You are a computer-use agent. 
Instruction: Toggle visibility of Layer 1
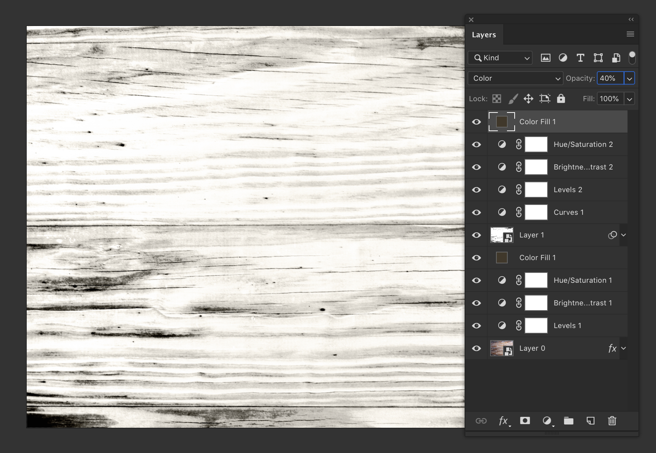pyautogui.click(x=476, y=235)
